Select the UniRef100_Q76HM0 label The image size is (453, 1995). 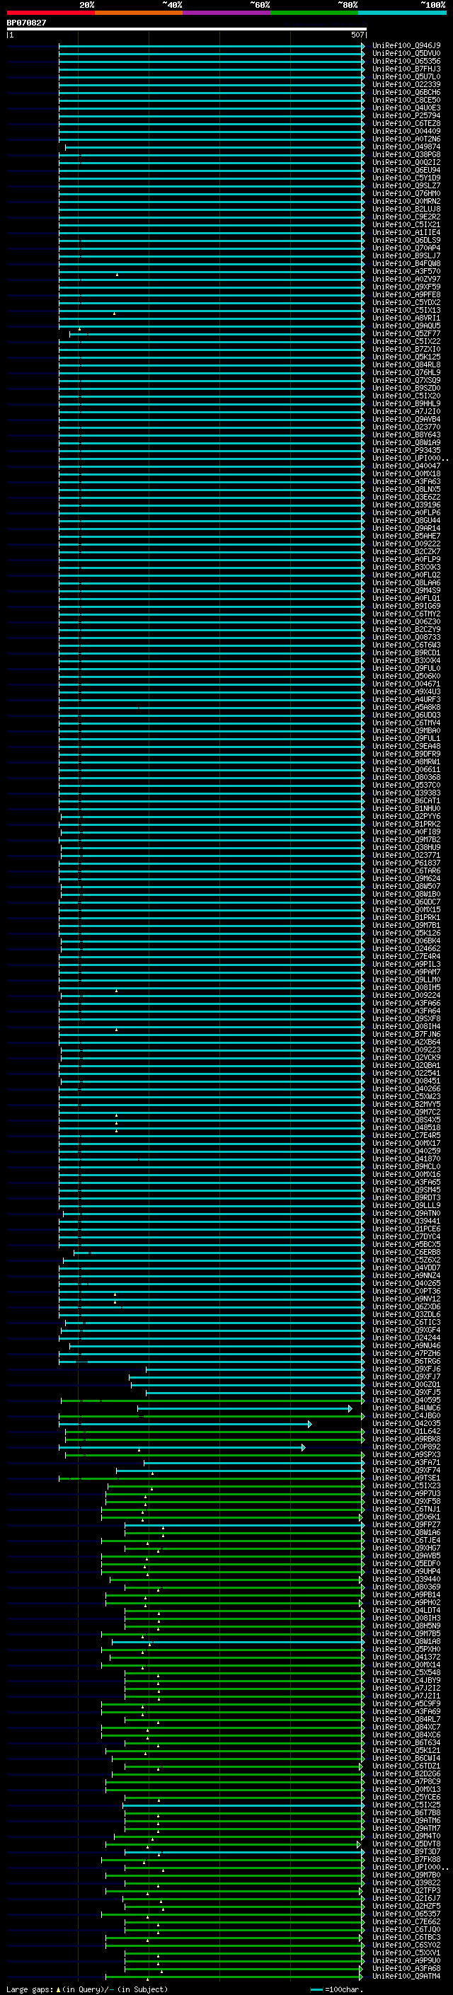point(406,194)
